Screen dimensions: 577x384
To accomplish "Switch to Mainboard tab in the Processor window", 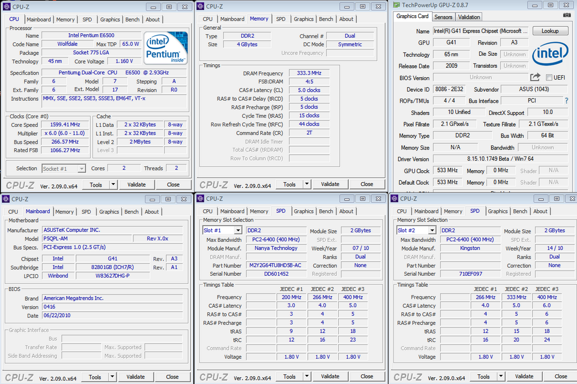I will (x=39, y=20).
